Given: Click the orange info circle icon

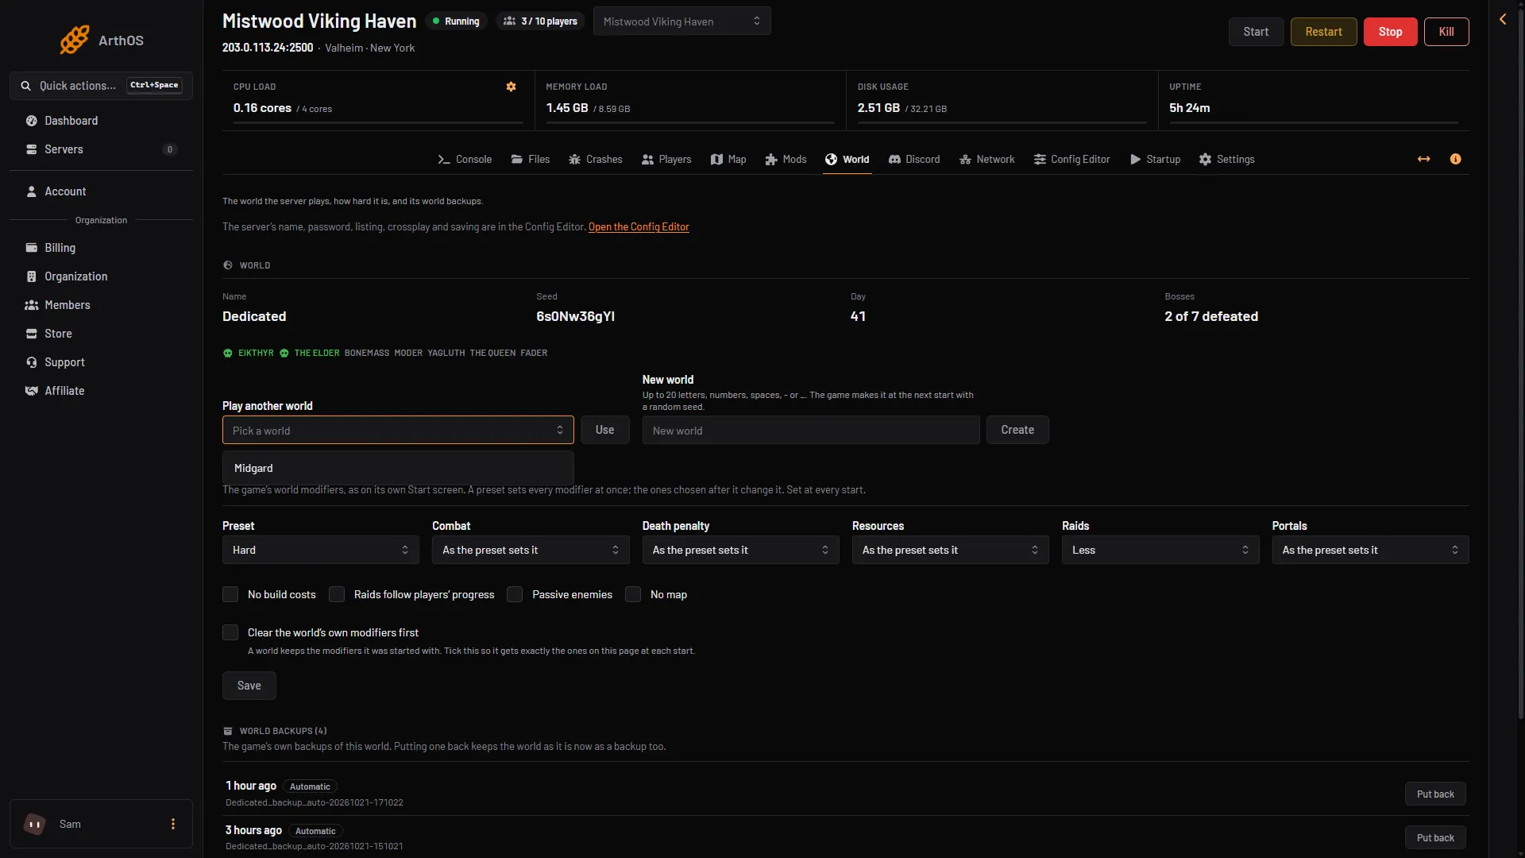Looking at the screenshot, I should [1455, 160].
